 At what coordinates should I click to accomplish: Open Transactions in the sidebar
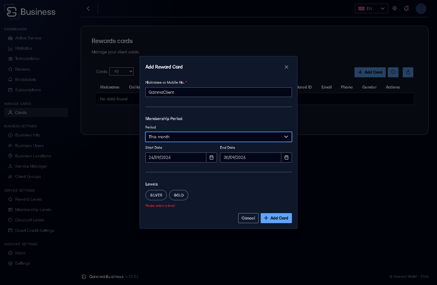tap(36, 59)
